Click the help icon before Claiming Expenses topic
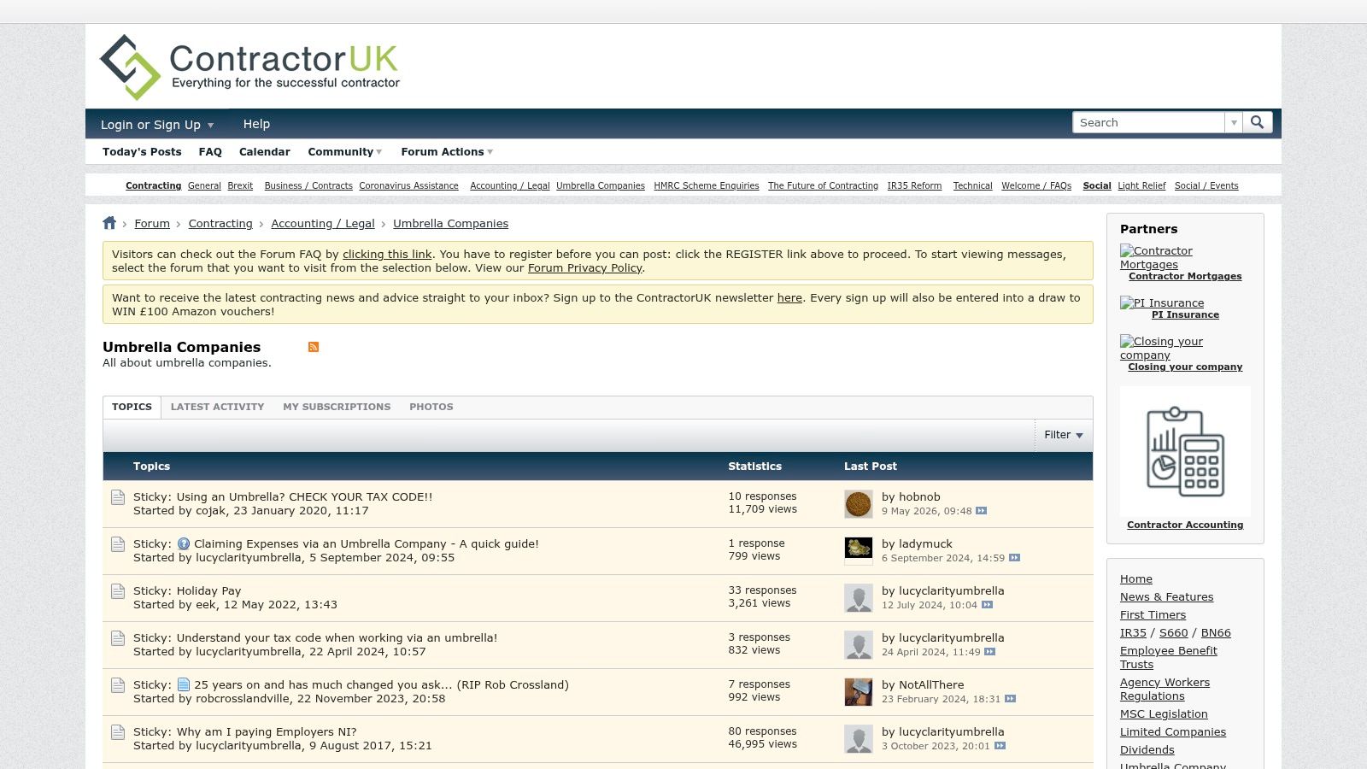The image size is (1367, 769). [184, 543]
